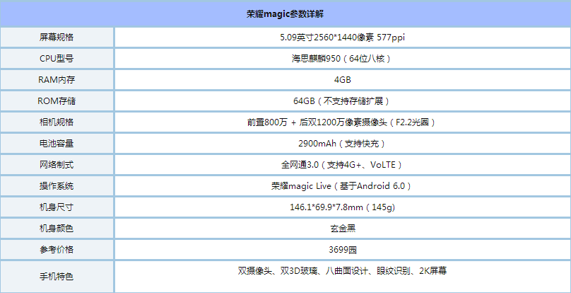This screenshot has height=293, width=571.
Task: Select the 电池容量 label cell
Action: [57, 143]
